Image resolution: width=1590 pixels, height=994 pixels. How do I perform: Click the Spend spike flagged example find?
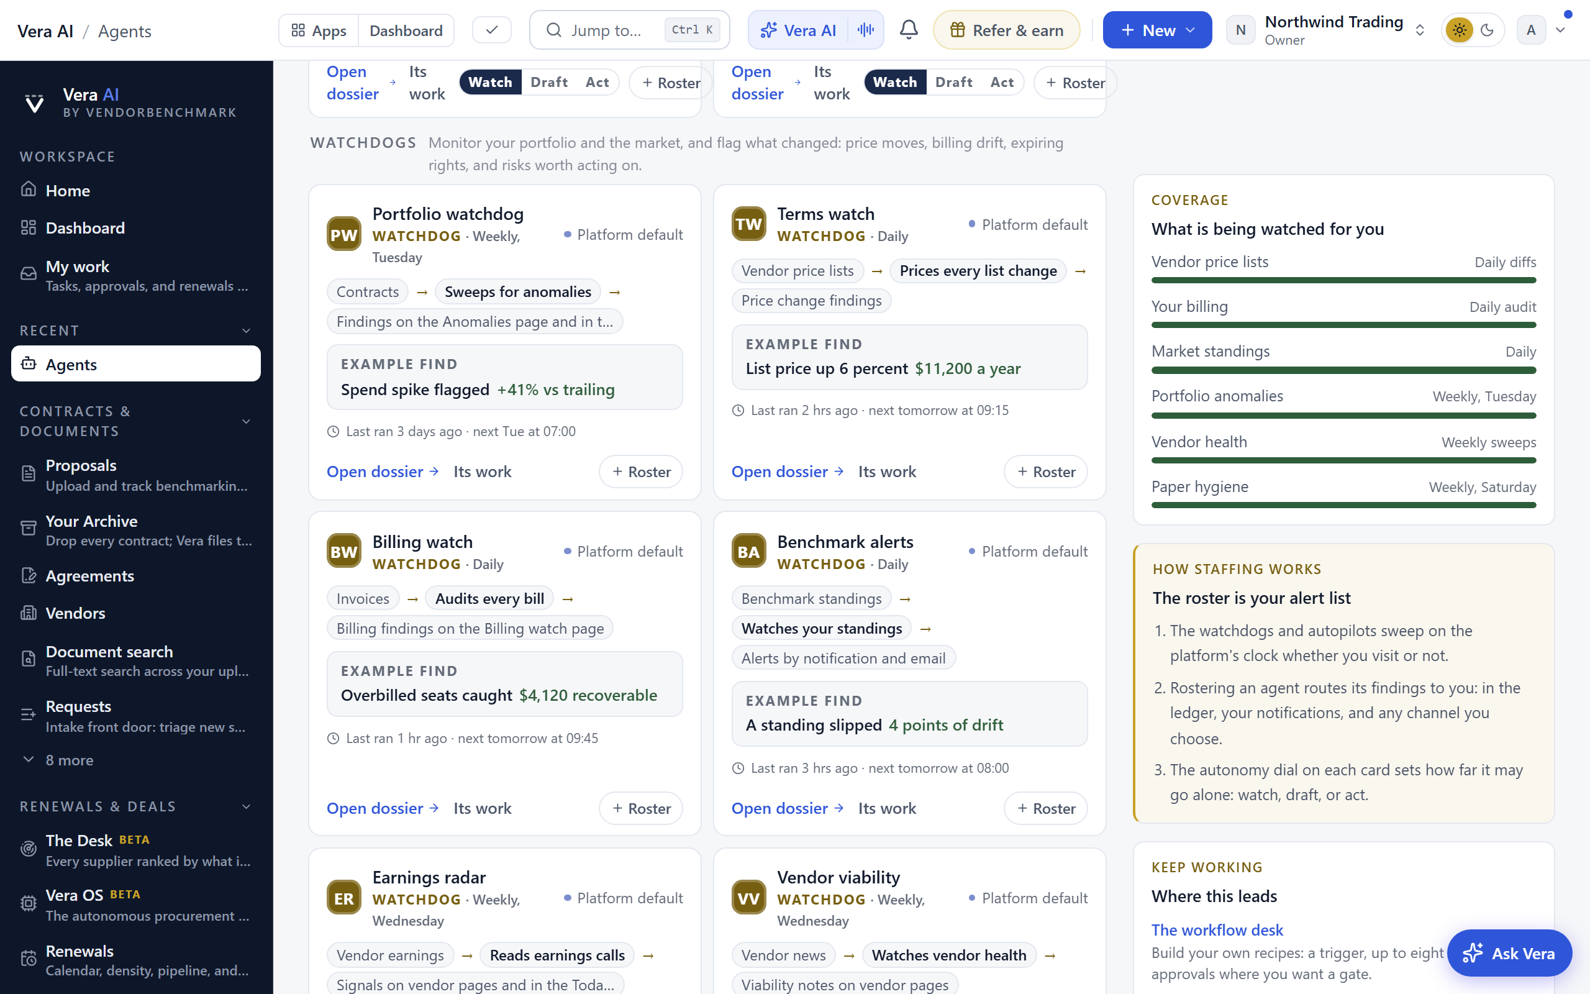(x=504, y=377)
